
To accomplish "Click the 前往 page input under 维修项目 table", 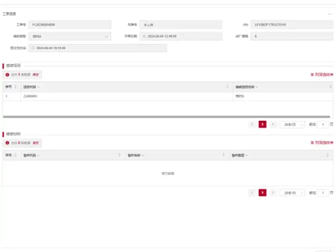I will click(x=323, y=124).
